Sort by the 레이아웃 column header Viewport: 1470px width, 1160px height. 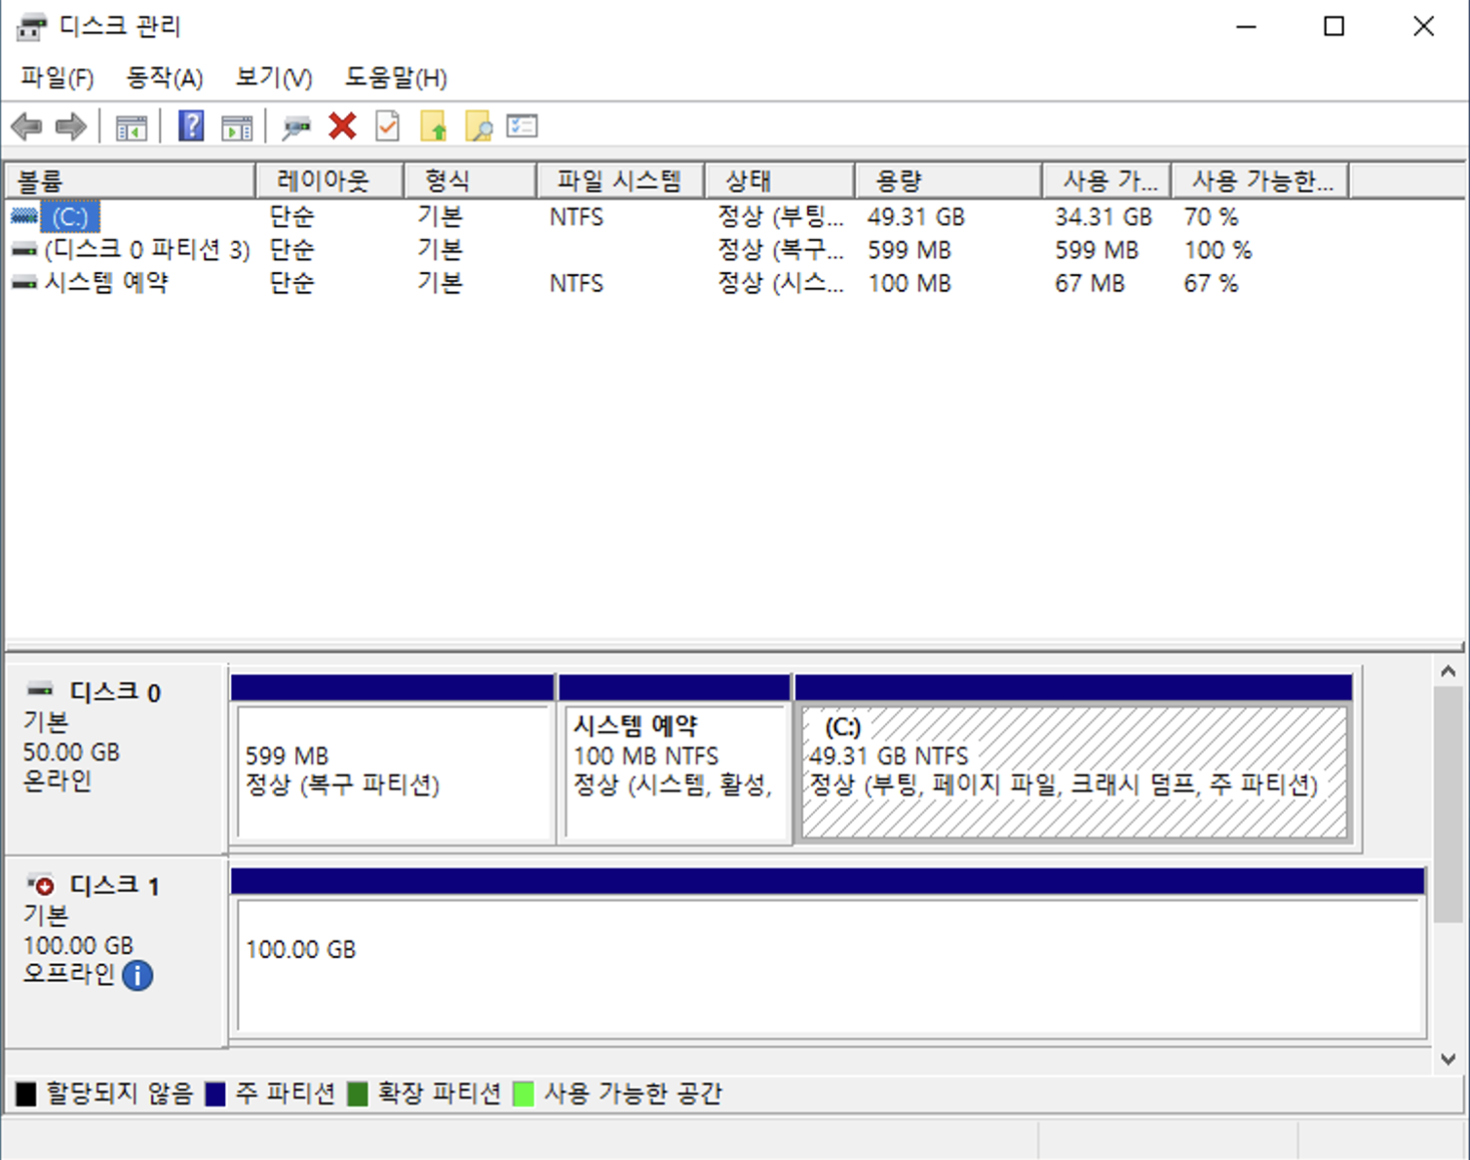[x=329, y=180]
